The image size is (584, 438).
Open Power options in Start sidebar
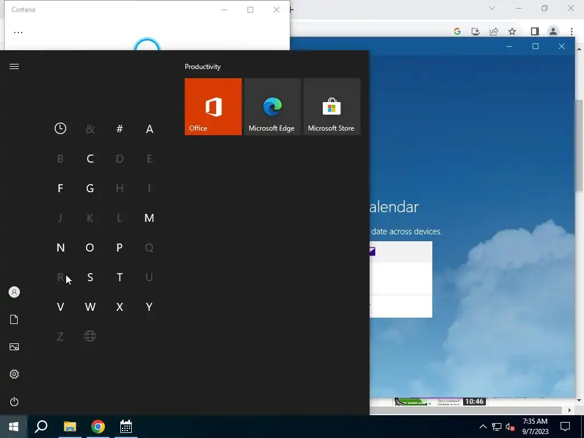14,401
